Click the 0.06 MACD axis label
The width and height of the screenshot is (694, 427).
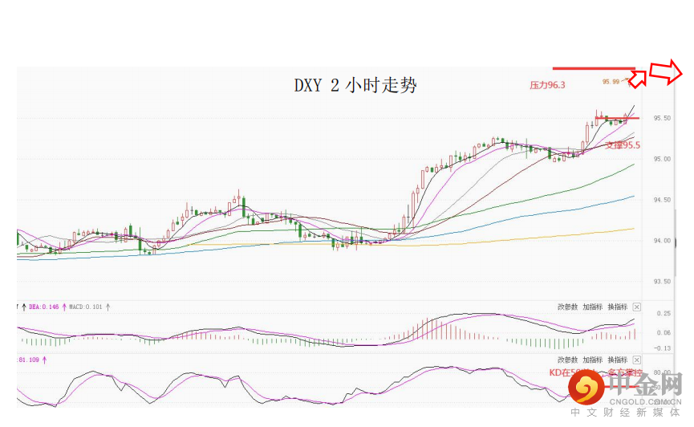point(664,332)
